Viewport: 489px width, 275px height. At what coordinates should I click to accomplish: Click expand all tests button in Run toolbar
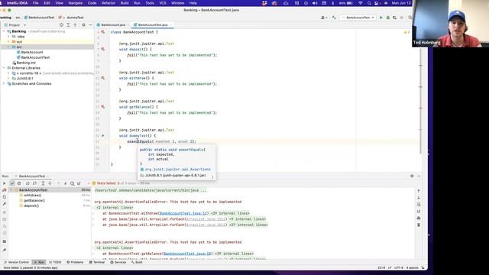[x=43, y=183]
